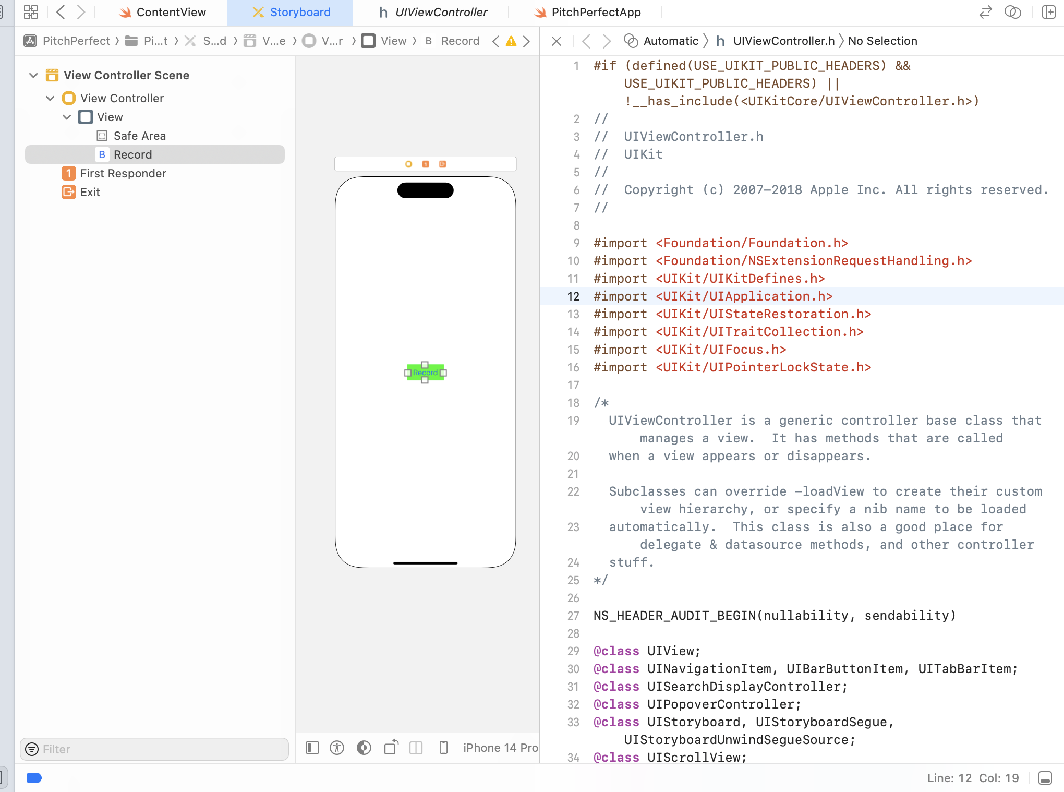The height and width of the screenshot is (792, 1064).
Task: Select the Record button outline row
Action: click(x=155, y=154)
